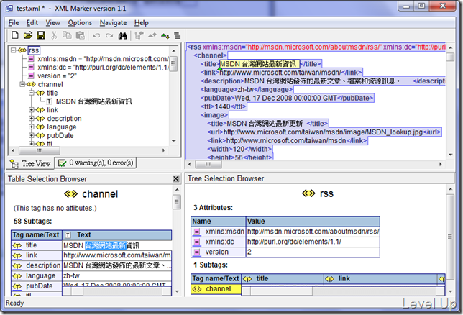Click the language zh-tw line in editor
463x315 pixels.
pyautogui.click(x=247, y=89)
